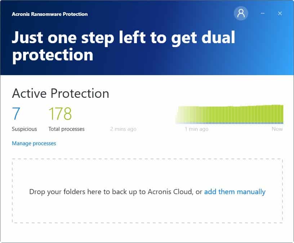Click the 'add them manually' link
The width and height of the screenshot is (294, 243).
click(x=235, y=192)
